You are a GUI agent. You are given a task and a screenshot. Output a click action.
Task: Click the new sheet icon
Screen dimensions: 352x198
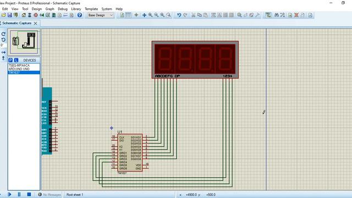pyautogui.click(x=290, y=15)
